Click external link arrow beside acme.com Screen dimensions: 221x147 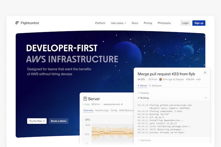[122, 104]
